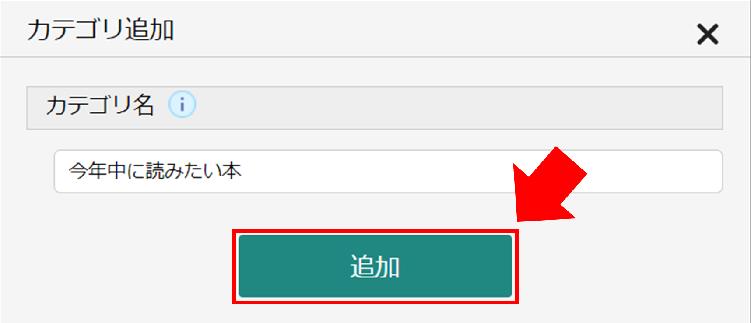Click the empty area of the name field
The image size is (751, 323).
click(481, 171)
